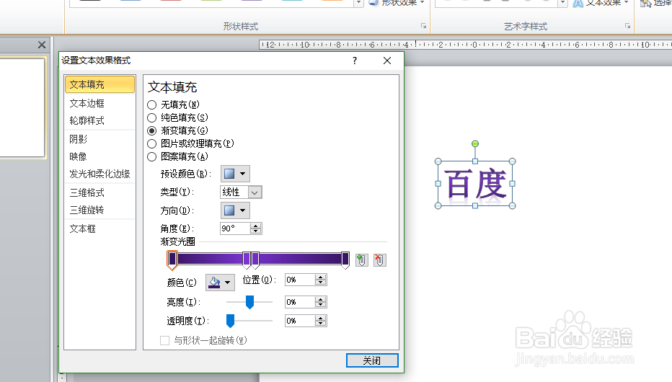Select the Pattern fill (图案填充) option

[151, 156]
